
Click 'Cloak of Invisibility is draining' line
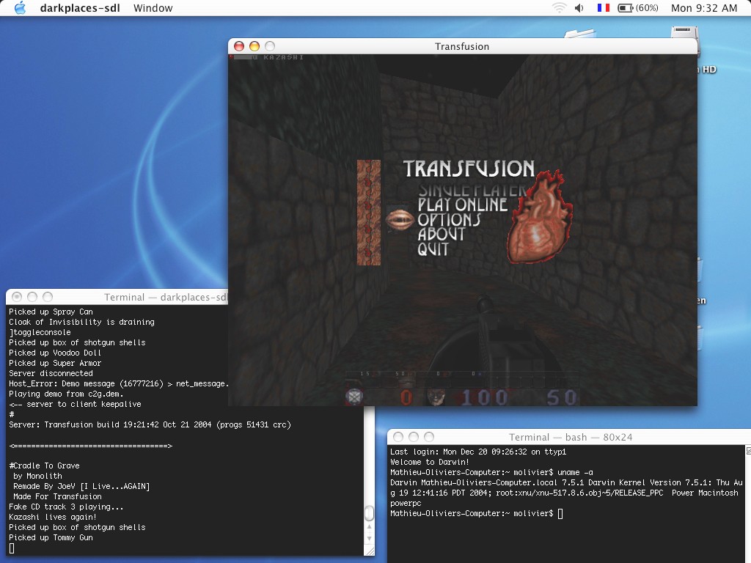pyautogui.click(x=81, y=323)
